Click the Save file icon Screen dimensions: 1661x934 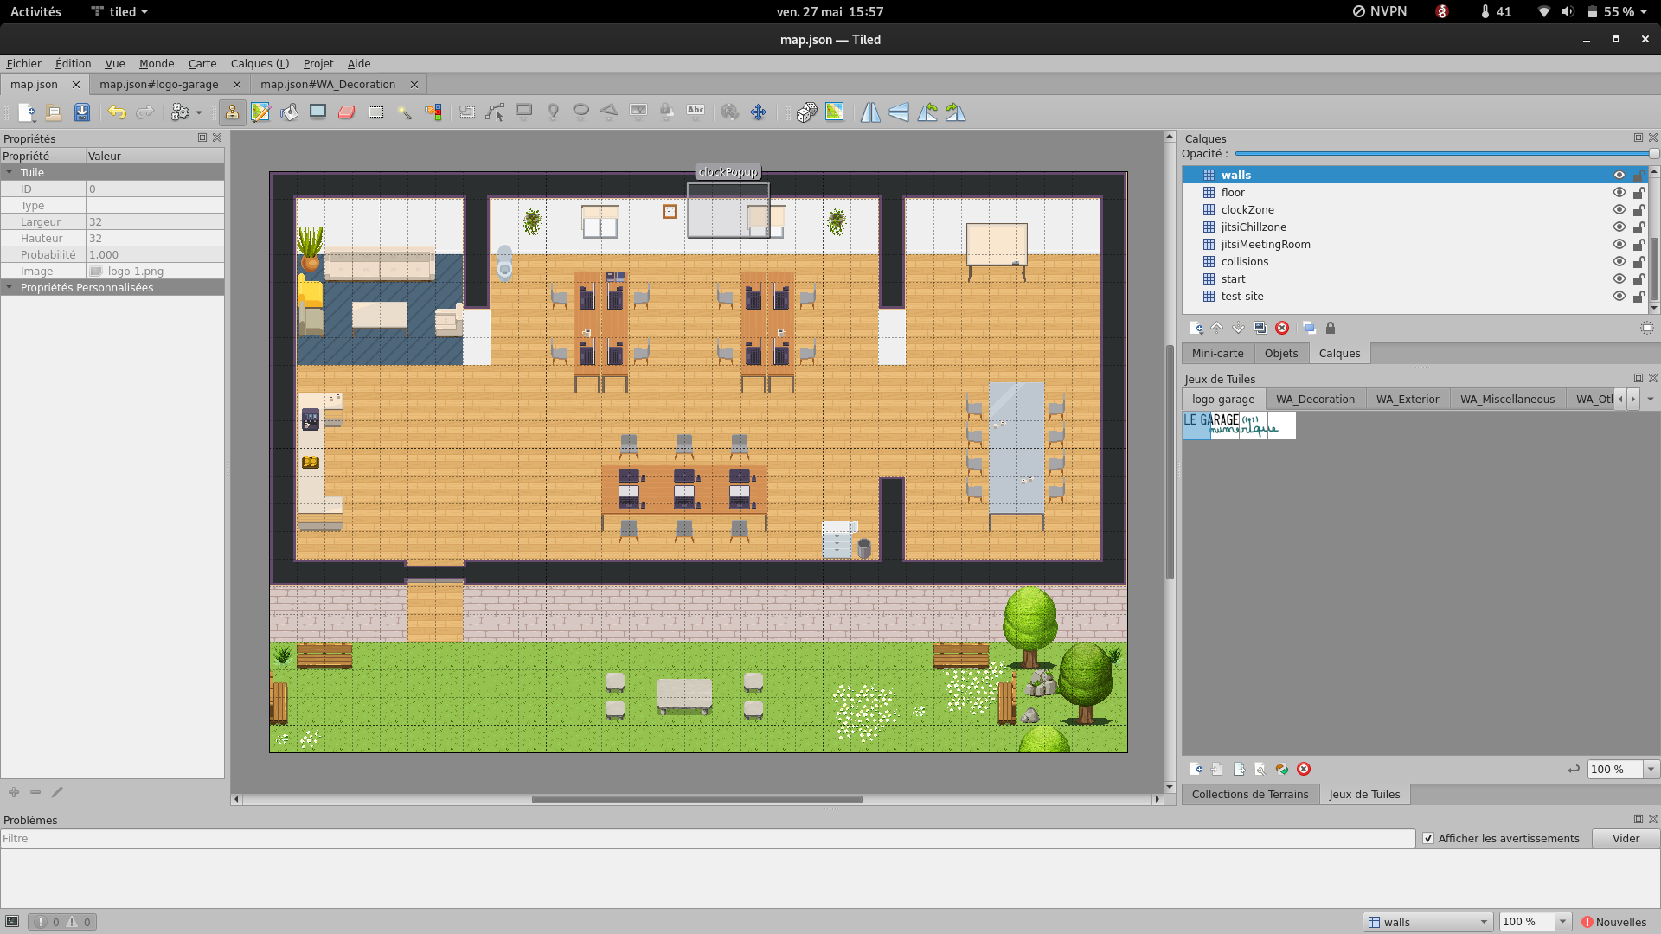82,112
